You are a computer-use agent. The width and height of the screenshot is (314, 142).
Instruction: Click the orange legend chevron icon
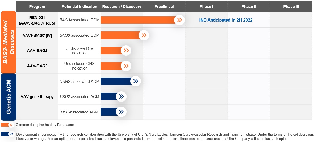click(11, 125)
